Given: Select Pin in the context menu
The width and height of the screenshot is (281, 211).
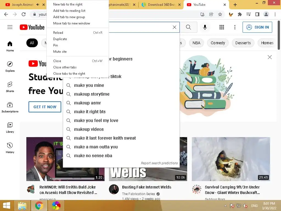Looking at the screenshot, I should 77,45.
